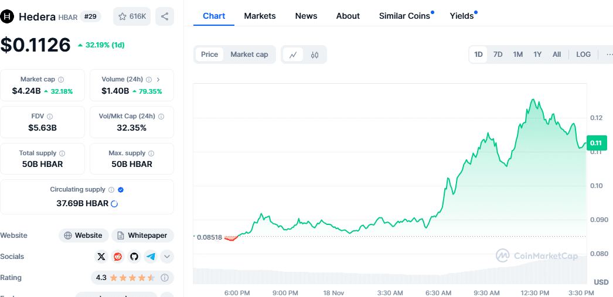Open the FDV info icon
Screen dimensions: 613x297
[x=50, y=117]
